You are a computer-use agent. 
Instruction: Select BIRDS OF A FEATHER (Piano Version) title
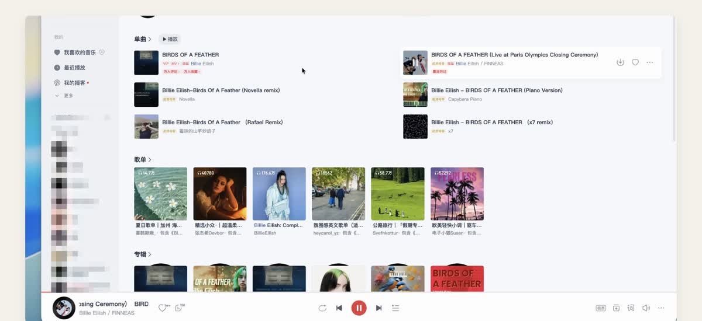(x=497, y=90)
